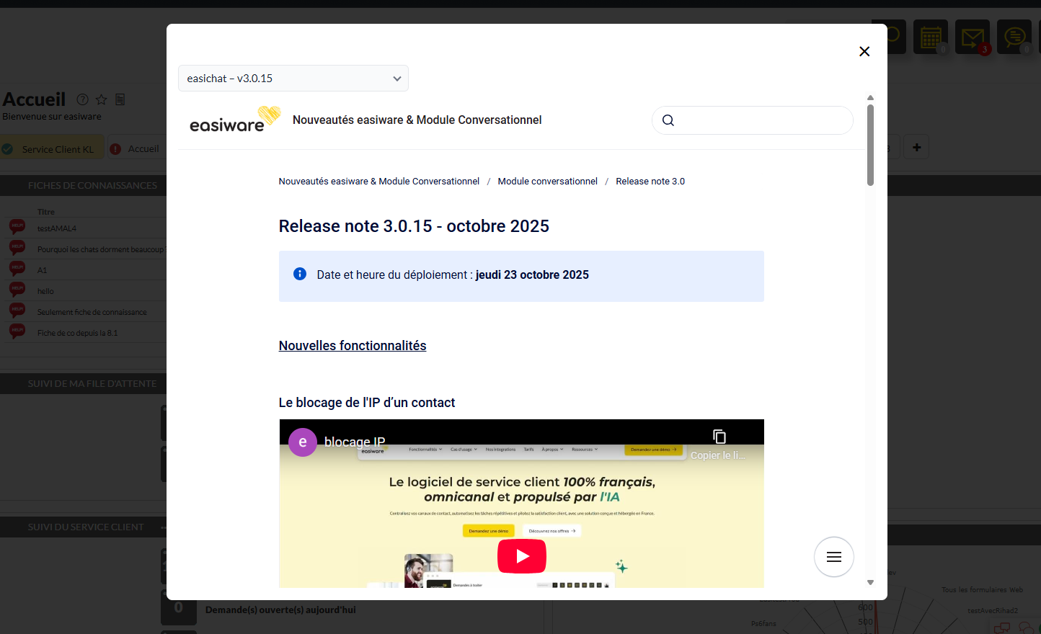Copy the video link icon
The height and width of the screenshot is (634, 1041).
719,437
